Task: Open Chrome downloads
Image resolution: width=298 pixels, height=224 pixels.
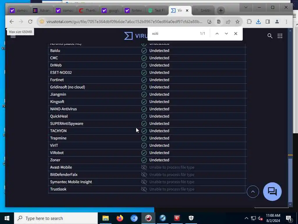Action: pos(258,22)
